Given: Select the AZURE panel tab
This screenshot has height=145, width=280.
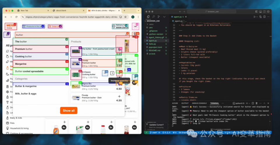Looking at the screenshot, I should click(x=175, y=103).
